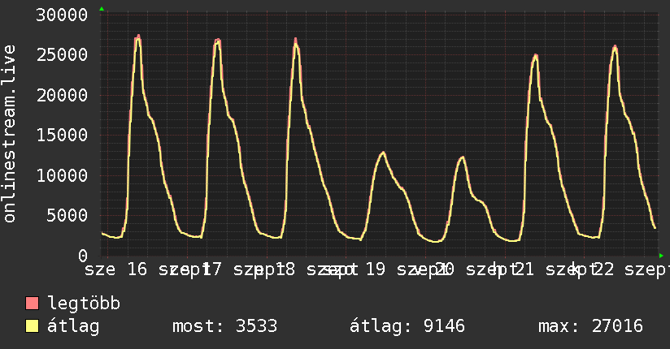Click the y-axis label 15000
This screenshot has height=349, width=670.
click(62, 136)
